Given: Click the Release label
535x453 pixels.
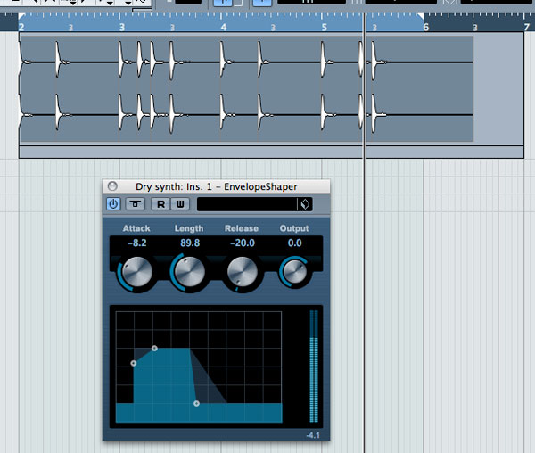Looking at the screenshot, I should pos(242,228).
